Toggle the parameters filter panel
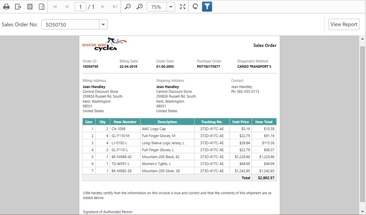366x215 pixels. coord(207,7)
